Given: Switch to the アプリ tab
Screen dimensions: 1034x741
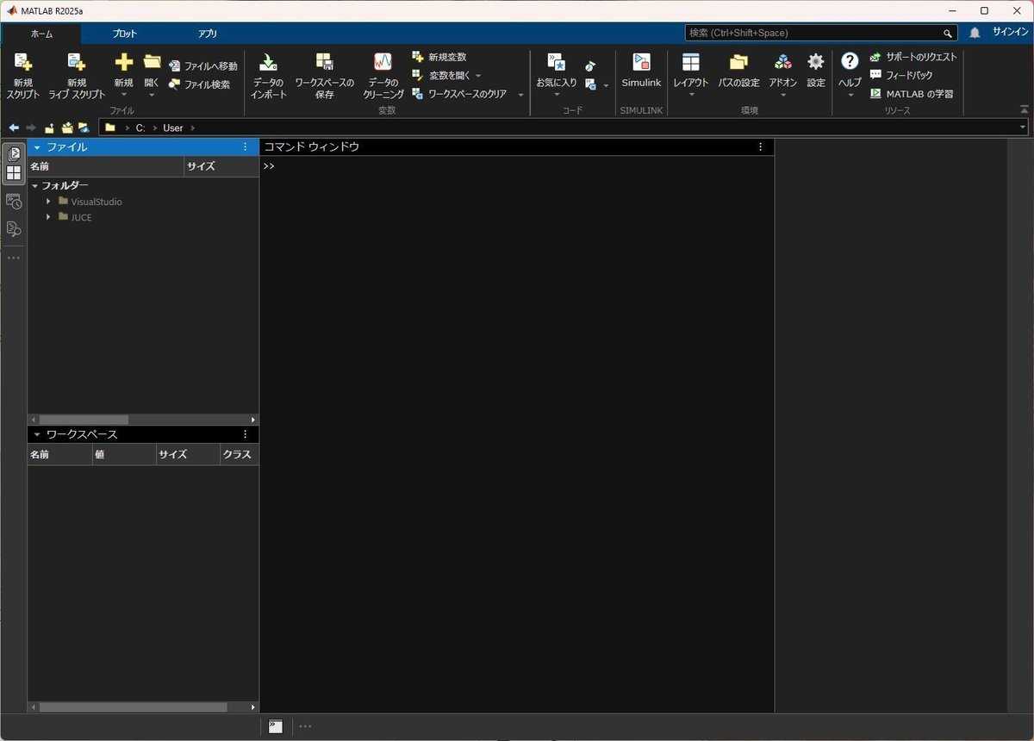Looking at the screenshot, I should [x=208, y=34].
